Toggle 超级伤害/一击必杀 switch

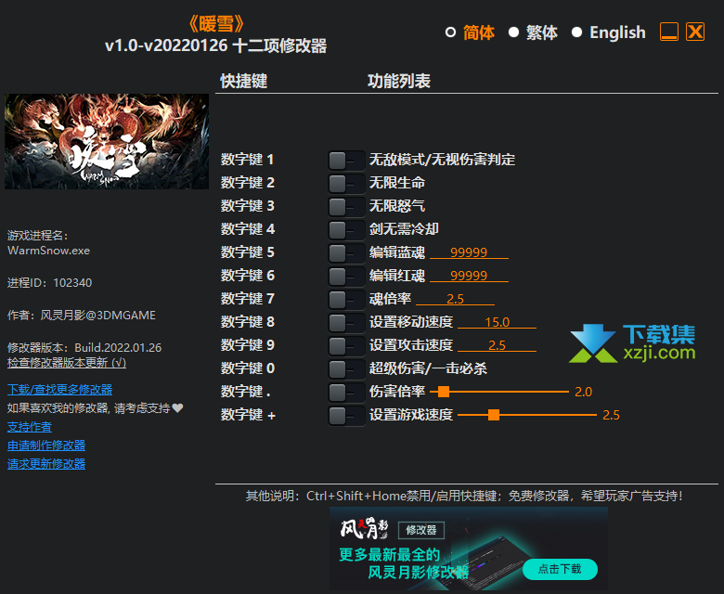coord(346,368)
